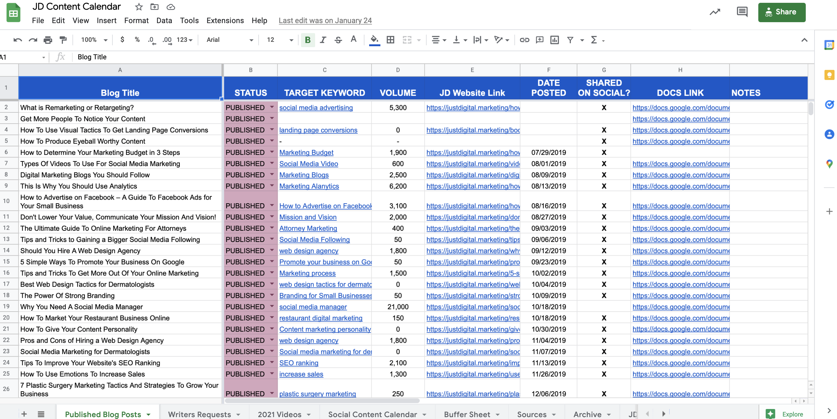
Task: Open the Functions sigma menu
Action: [597, 40]
